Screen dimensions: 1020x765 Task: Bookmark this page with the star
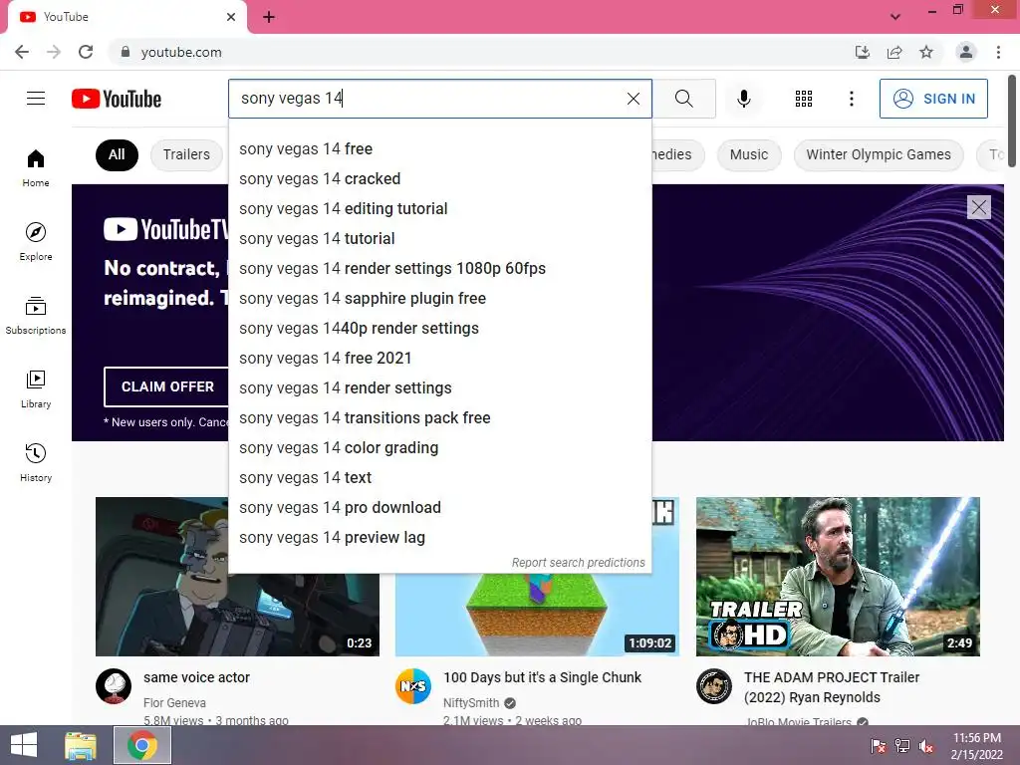click(926, 52)
